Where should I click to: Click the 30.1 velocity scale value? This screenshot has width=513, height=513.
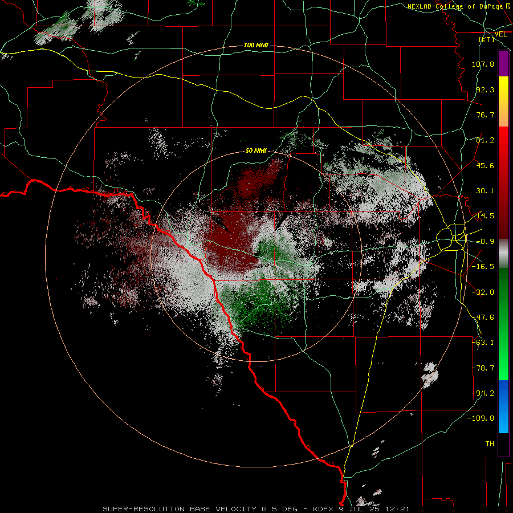click(x=485, y=191)
